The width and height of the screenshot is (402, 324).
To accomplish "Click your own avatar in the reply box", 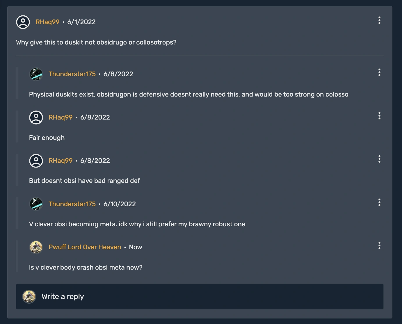I will [29, 296].
